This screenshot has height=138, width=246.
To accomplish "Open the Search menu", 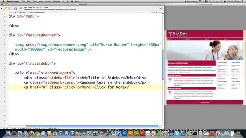I will (48, 1).
